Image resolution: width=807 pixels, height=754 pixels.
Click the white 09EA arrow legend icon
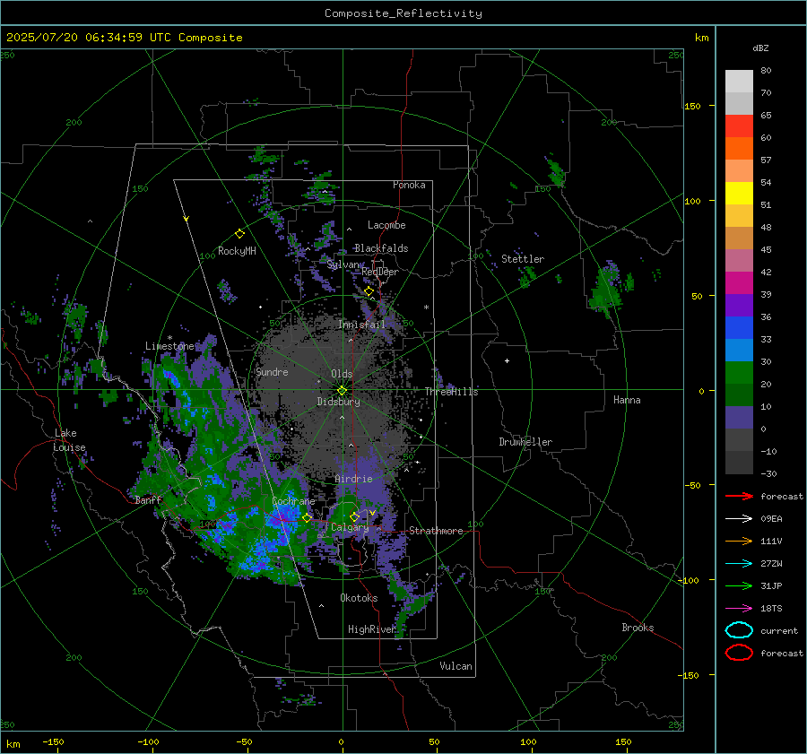coord(739,519)
